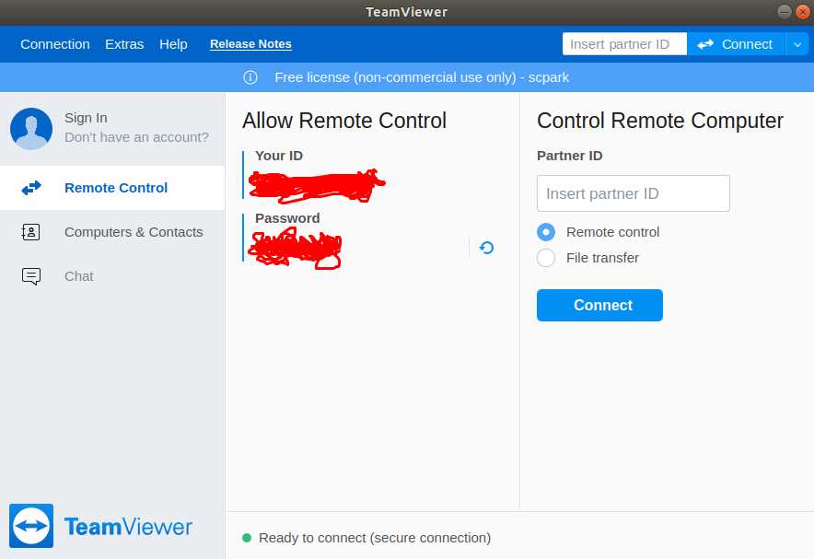Refresh the random password

tap(486, 248)
